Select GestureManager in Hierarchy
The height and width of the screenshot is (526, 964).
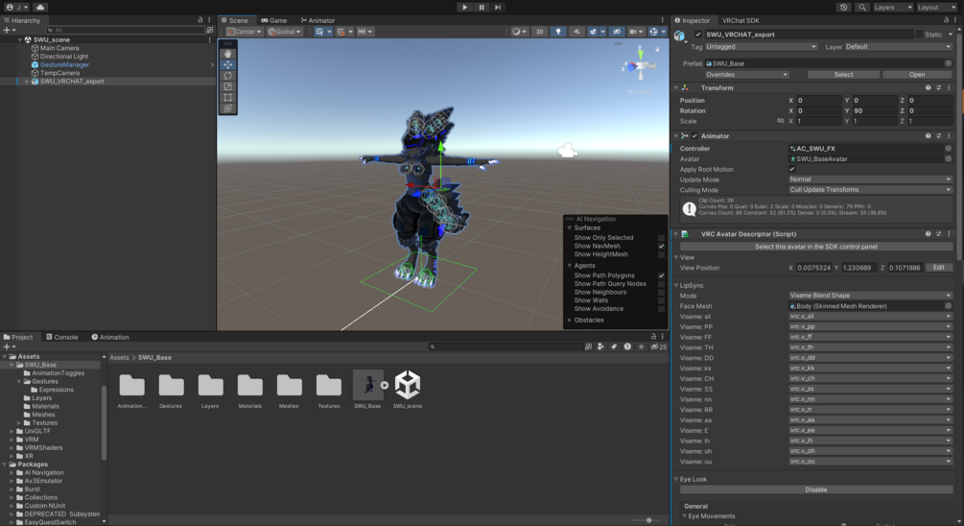64,64
